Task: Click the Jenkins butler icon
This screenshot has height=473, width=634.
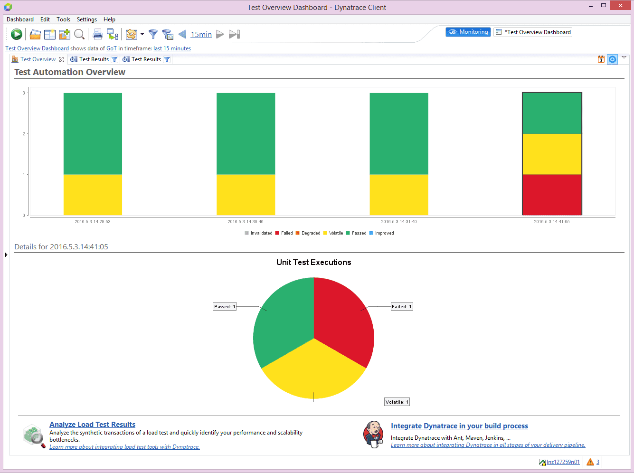Action: [374, 434]
